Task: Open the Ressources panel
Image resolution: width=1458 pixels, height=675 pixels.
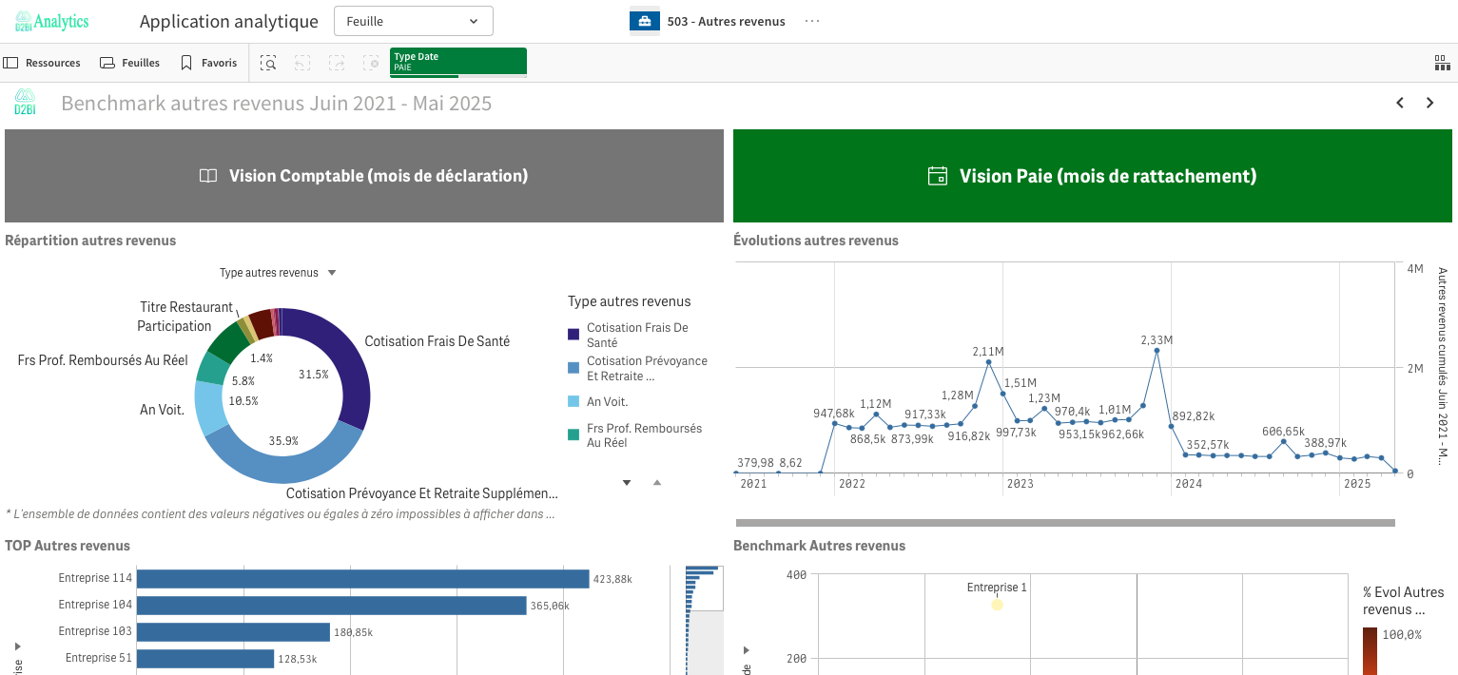Action: pos(42,63)
